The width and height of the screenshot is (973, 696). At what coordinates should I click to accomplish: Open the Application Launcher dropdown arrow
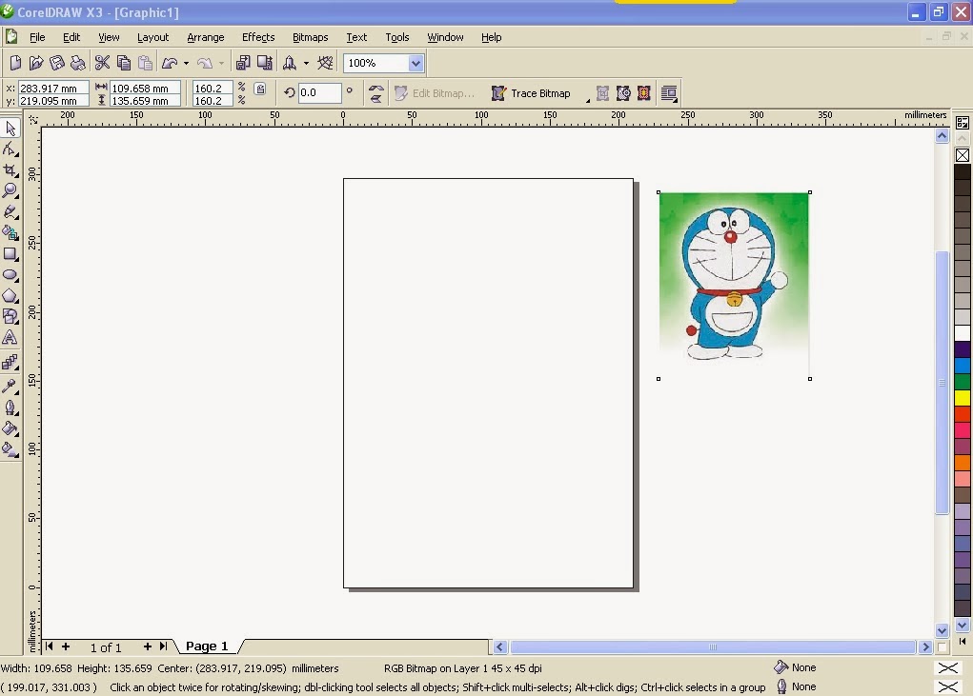[x=306, y=63]
